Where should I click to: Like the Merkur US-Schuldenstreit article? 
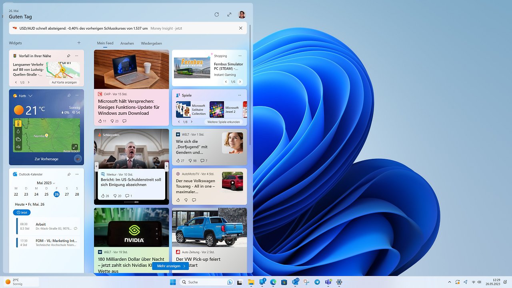coord(105,196)
